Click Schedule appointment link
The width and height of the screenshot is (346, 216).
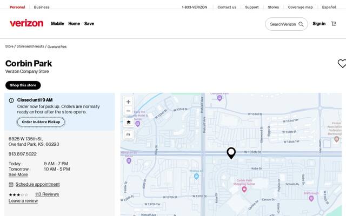[x=37, y=184]
